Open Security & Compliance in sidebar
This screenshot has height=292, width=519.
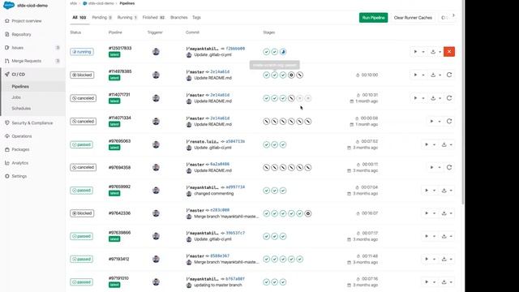pos(32,122)
